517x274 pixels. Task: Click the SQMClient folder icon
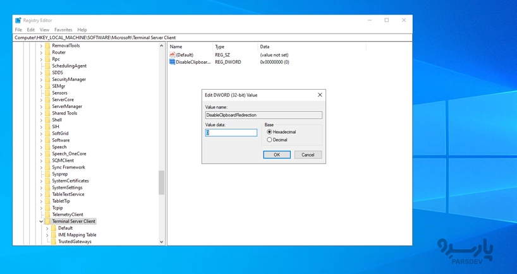(47, 160)
